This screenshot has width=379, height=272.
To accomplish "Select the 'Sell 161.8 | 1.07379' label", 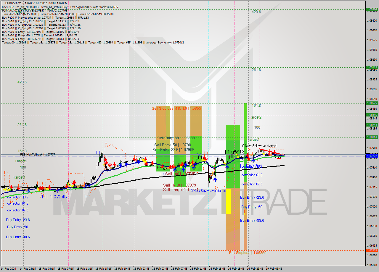I will tap(179, 185).
